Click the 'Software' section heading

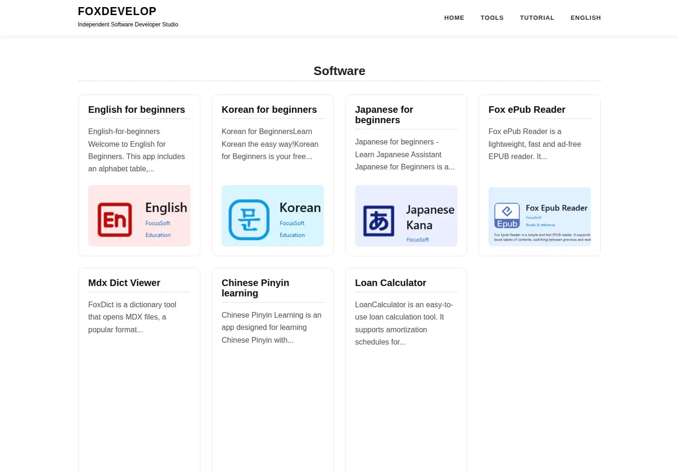tap(339, 71)
